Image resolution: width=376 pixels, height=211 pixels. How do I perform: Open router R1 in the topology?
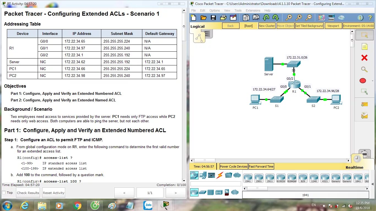[x=294, y=85]
